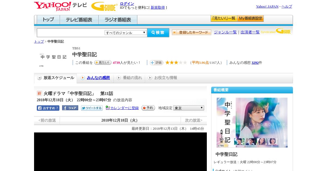Select the 番組の流れ tab
Viewport: 327px width, 171px height.
click(129, 78)
